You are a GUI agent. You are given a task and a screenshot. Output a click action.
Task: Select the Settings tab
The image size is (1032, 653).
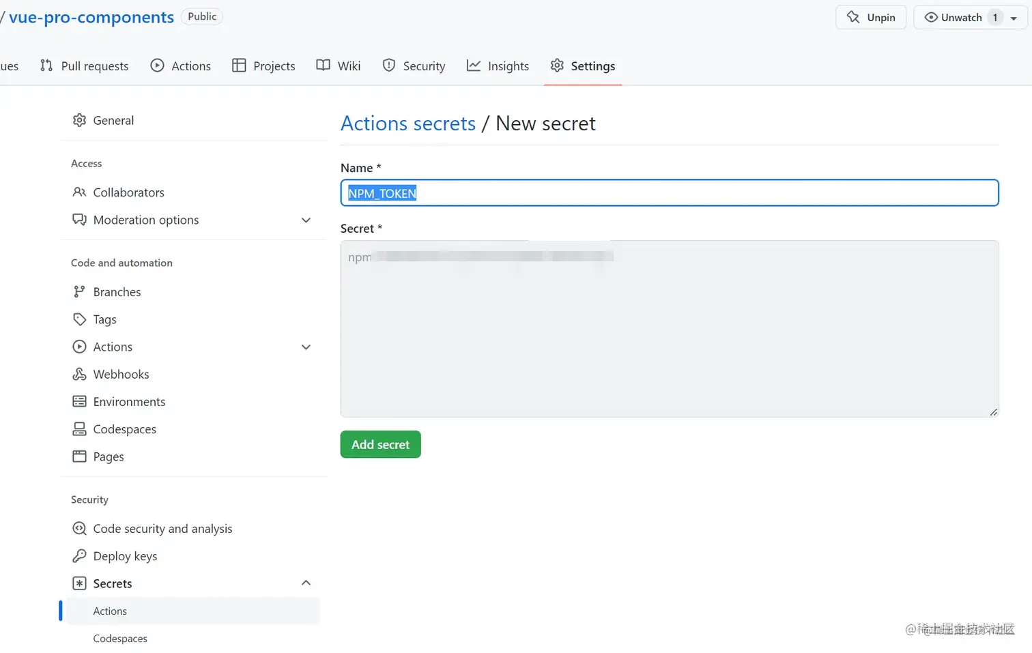tap(583, 66)
